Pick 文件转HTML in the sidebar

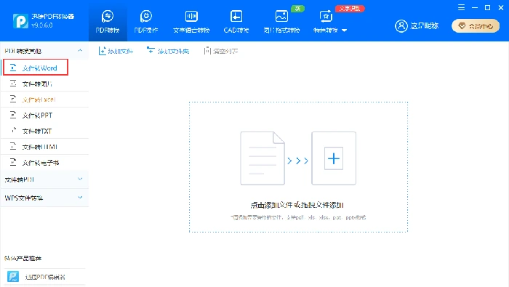pos(44,147)
